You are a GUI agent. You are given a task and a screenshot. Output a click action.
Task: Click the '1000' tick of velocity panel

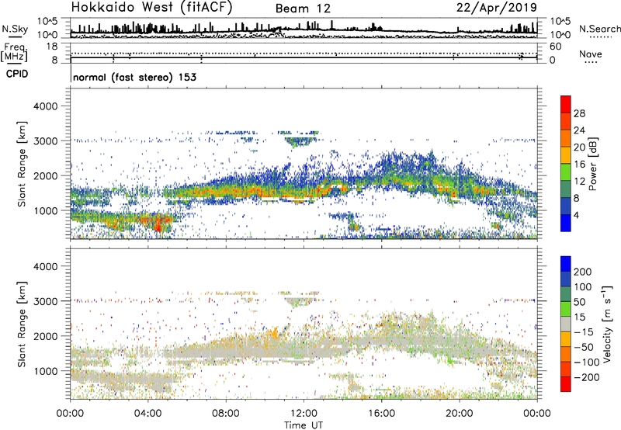(45, 371)
